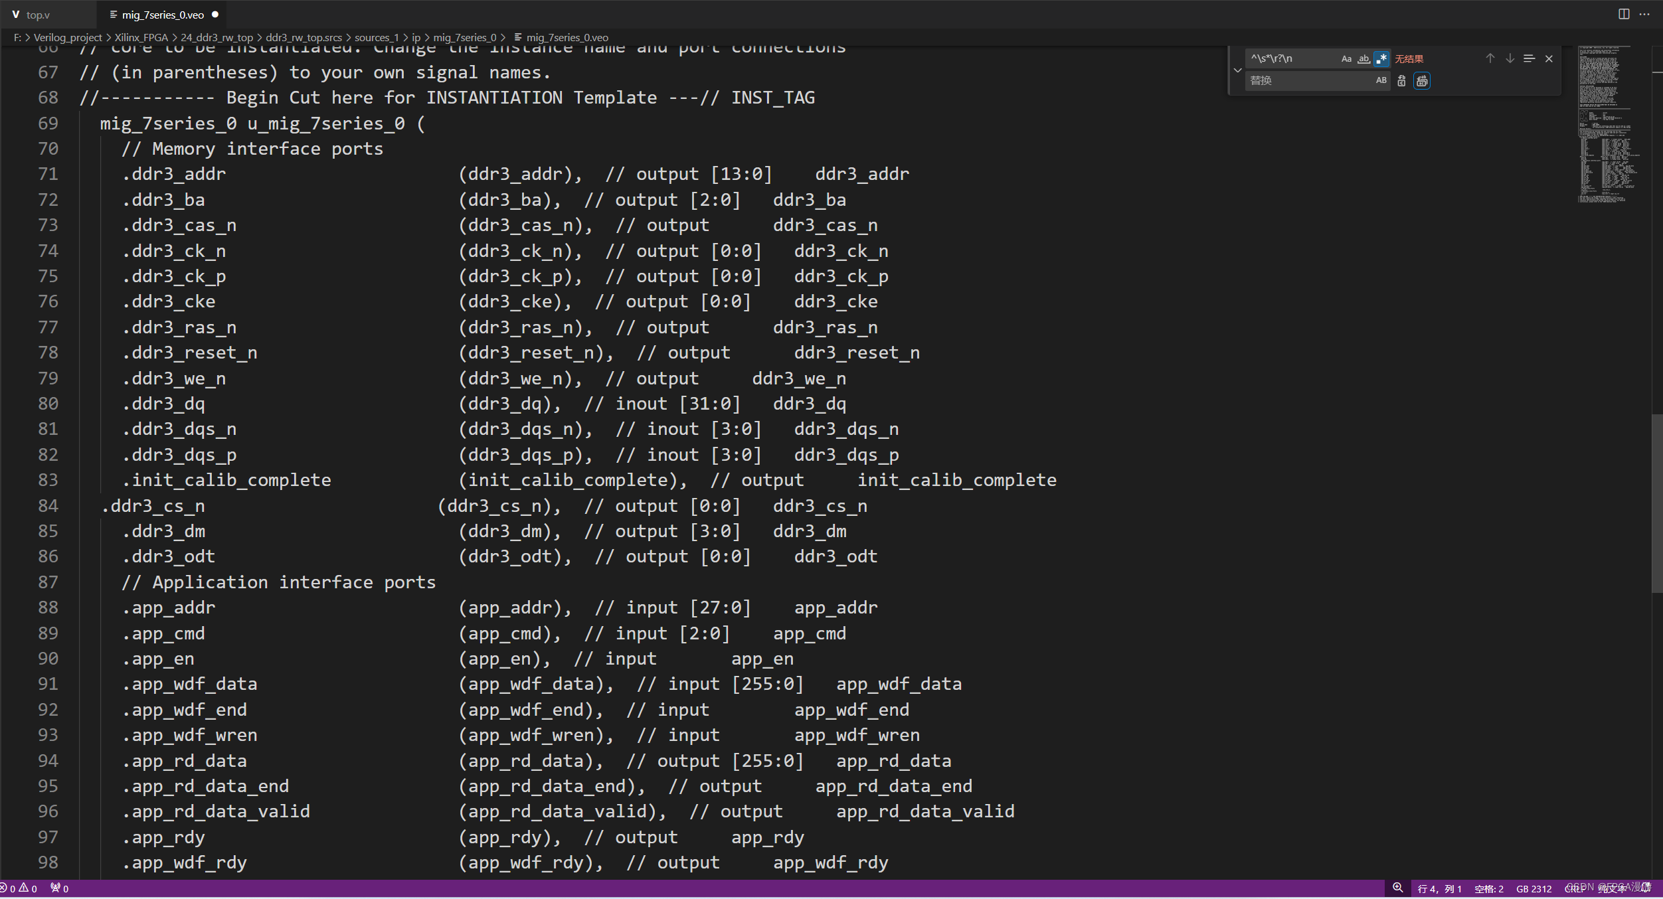This screenshot has height=899, width=1663.
Task: Switch to the top.v tab
Action: 38,15
